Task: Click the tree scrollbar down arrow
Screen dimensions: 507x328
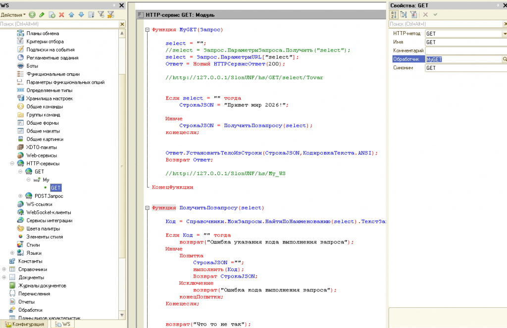Action: coord(122,315)
